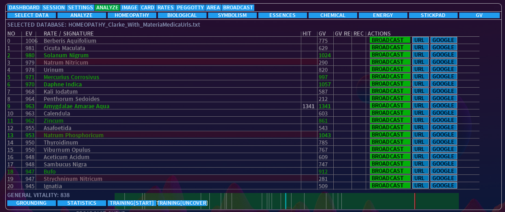
Task: Open URL for Solanum Nigrum
Action: click(419, 55)
